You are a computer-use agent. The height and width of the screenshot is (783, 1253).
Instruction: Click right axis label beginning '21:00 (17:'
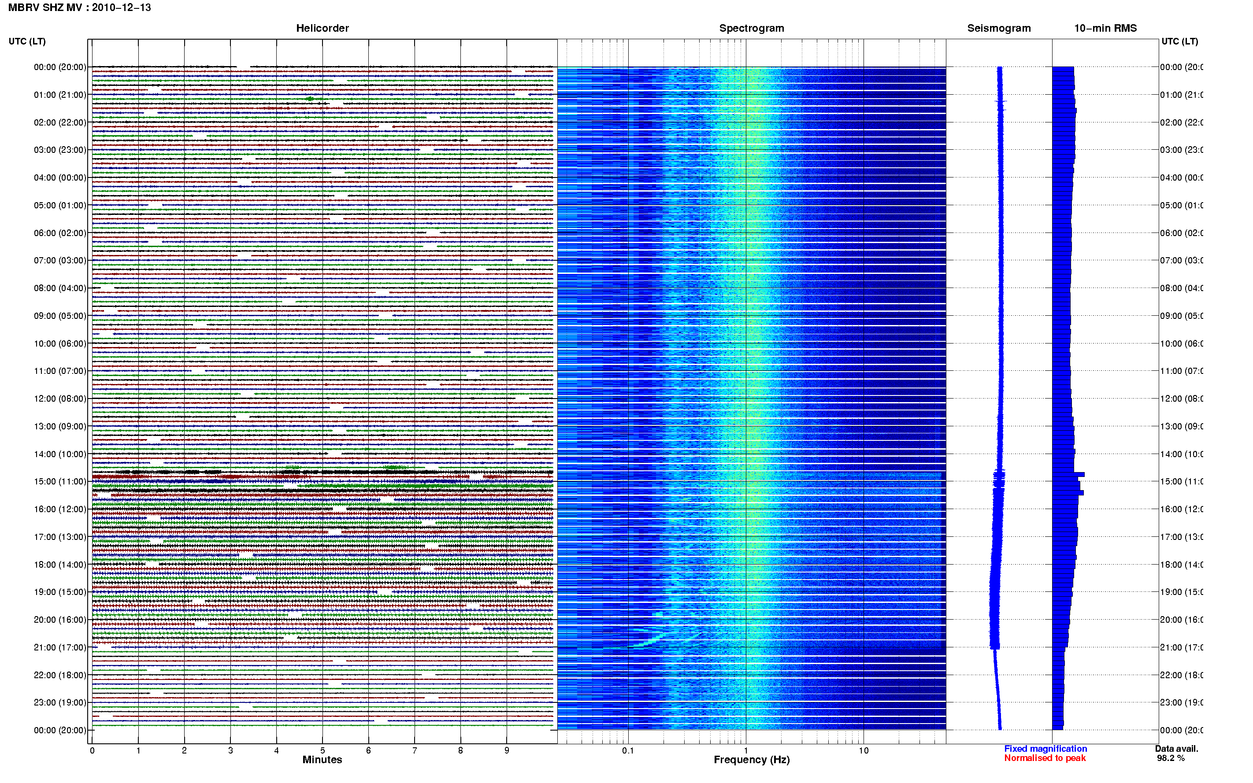[1182, 647]
